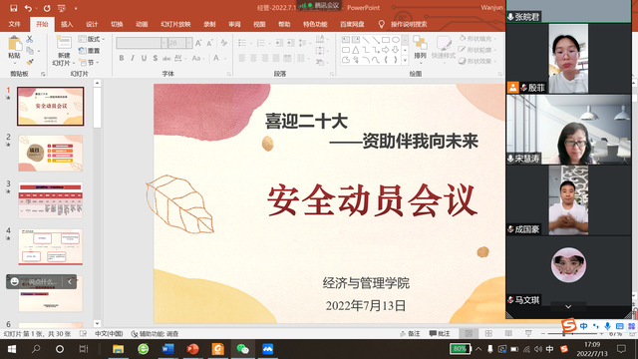Switch to slide sorter view icon

pyautogui.click(x=488, y=334)
